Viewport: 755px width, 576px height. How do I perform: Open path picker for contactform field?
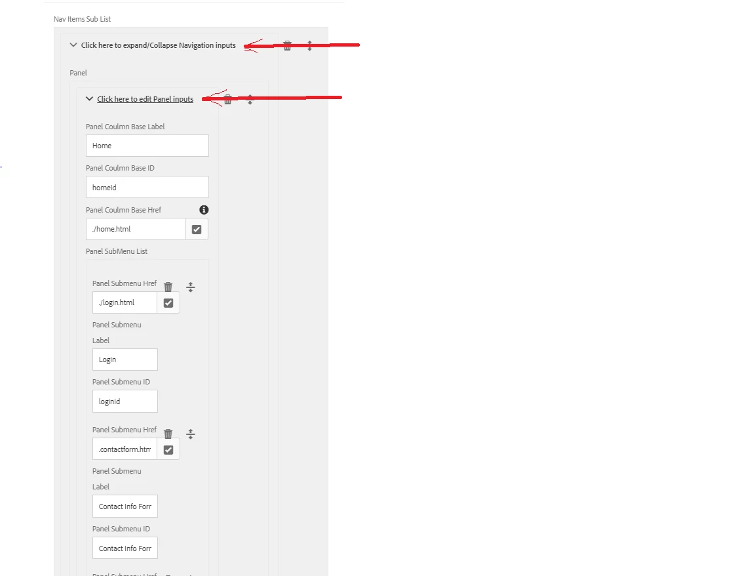click(x=168, y=450)
